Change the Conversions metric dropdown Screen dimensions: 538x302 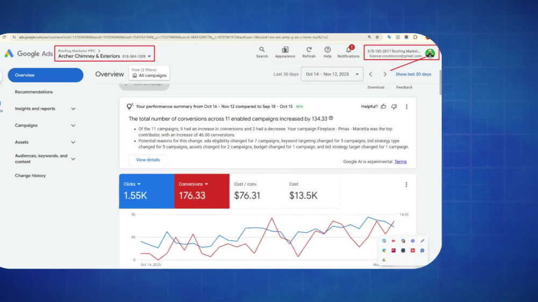coord(193,184)
